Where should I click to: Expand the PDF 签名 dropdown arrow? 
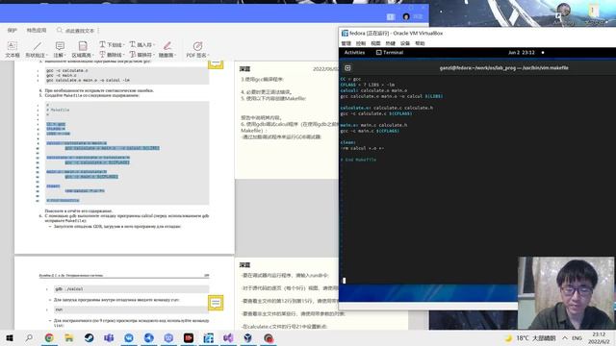[x=208, y=56]
